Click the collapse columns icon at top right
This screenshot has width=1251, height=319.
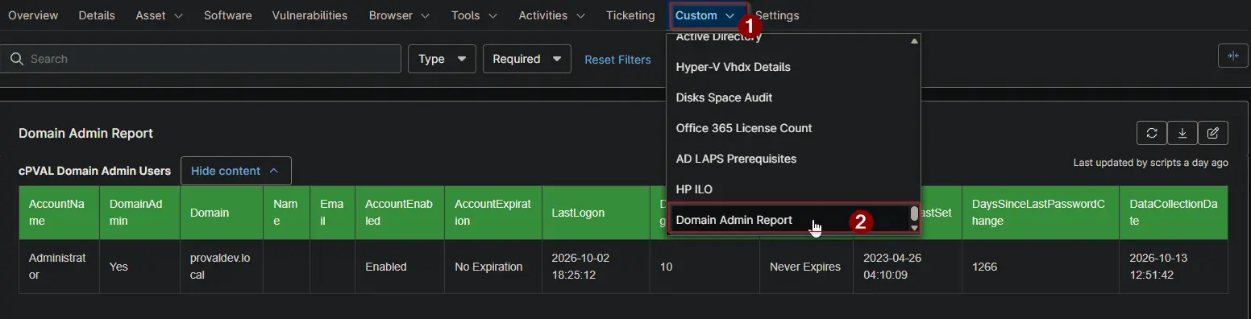point(1232,56)
